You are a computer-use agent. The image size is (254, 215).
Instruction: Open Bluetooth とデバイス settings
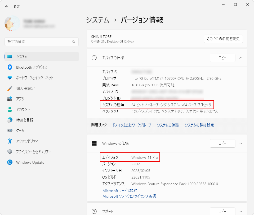(x=42, y=67)
